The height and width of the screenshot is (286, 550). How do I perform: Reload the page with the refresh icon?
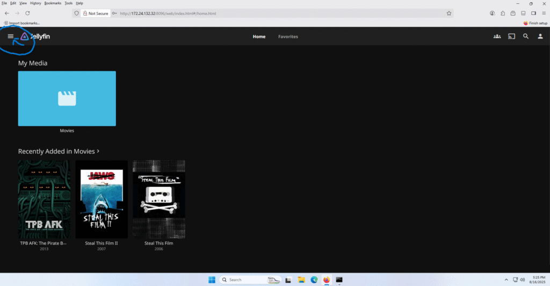[x=27, y=13]
